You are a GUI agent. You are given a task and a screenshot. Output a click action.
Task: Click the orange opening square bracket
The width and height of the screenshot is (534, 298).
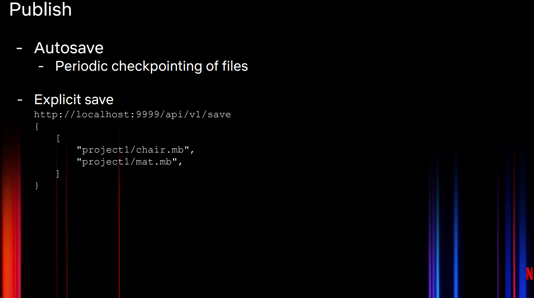pyautogui.click(x=58, y=138)
